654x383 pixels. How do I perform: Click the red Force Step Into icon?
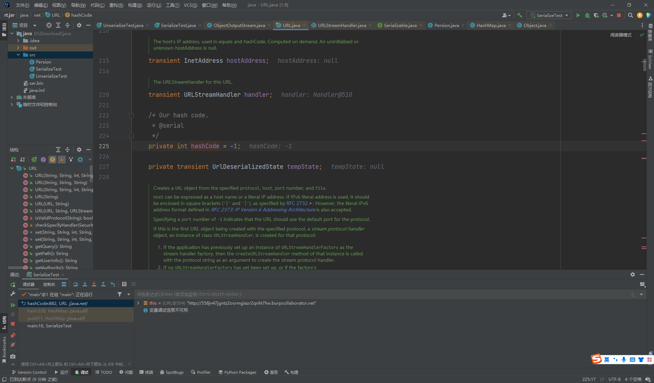point(94,284)
